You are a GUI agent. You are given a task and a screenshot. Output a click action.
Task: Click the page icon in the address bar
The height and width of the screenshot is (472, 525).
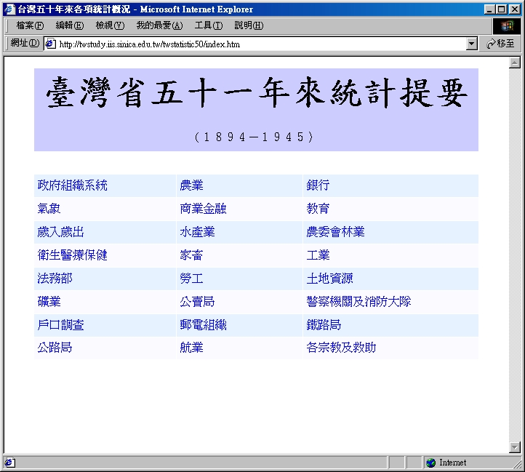(51, 44)
